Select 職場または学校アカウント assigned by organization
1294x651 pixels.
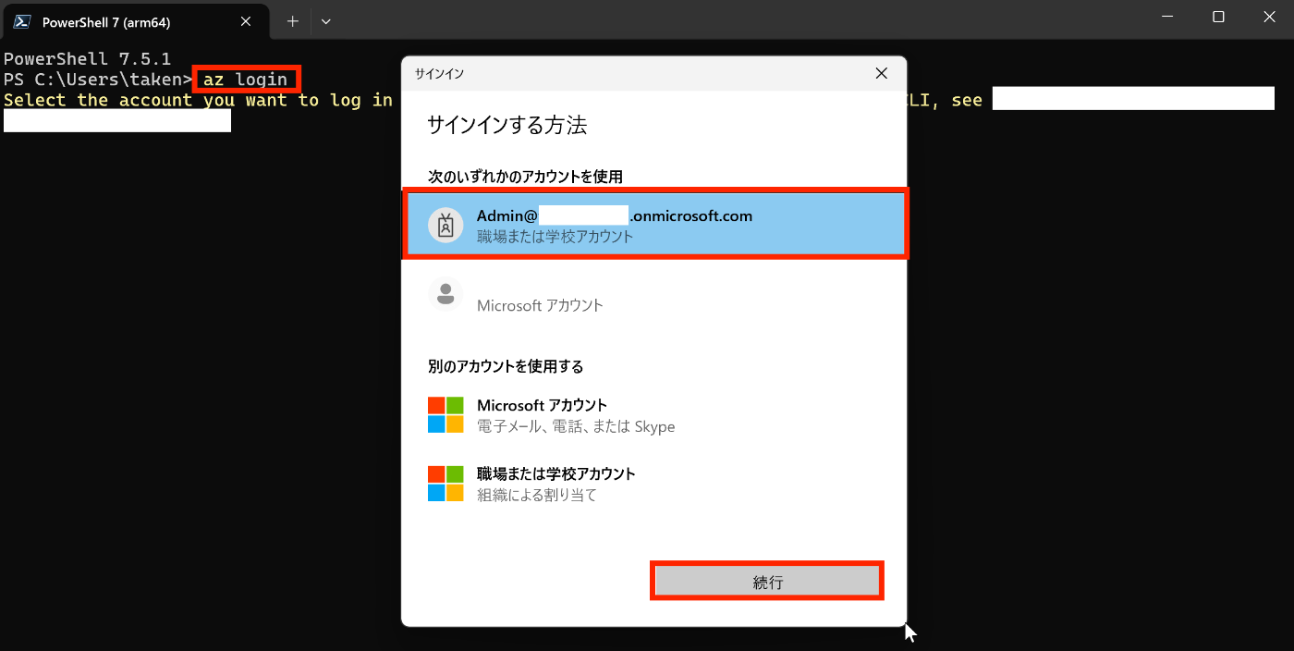[x=655, y=484]
